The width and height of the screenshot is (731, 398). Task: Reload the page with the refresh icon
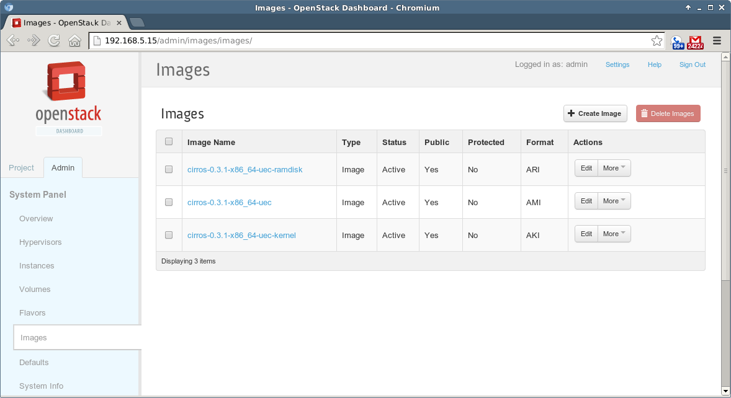point(54,41)
